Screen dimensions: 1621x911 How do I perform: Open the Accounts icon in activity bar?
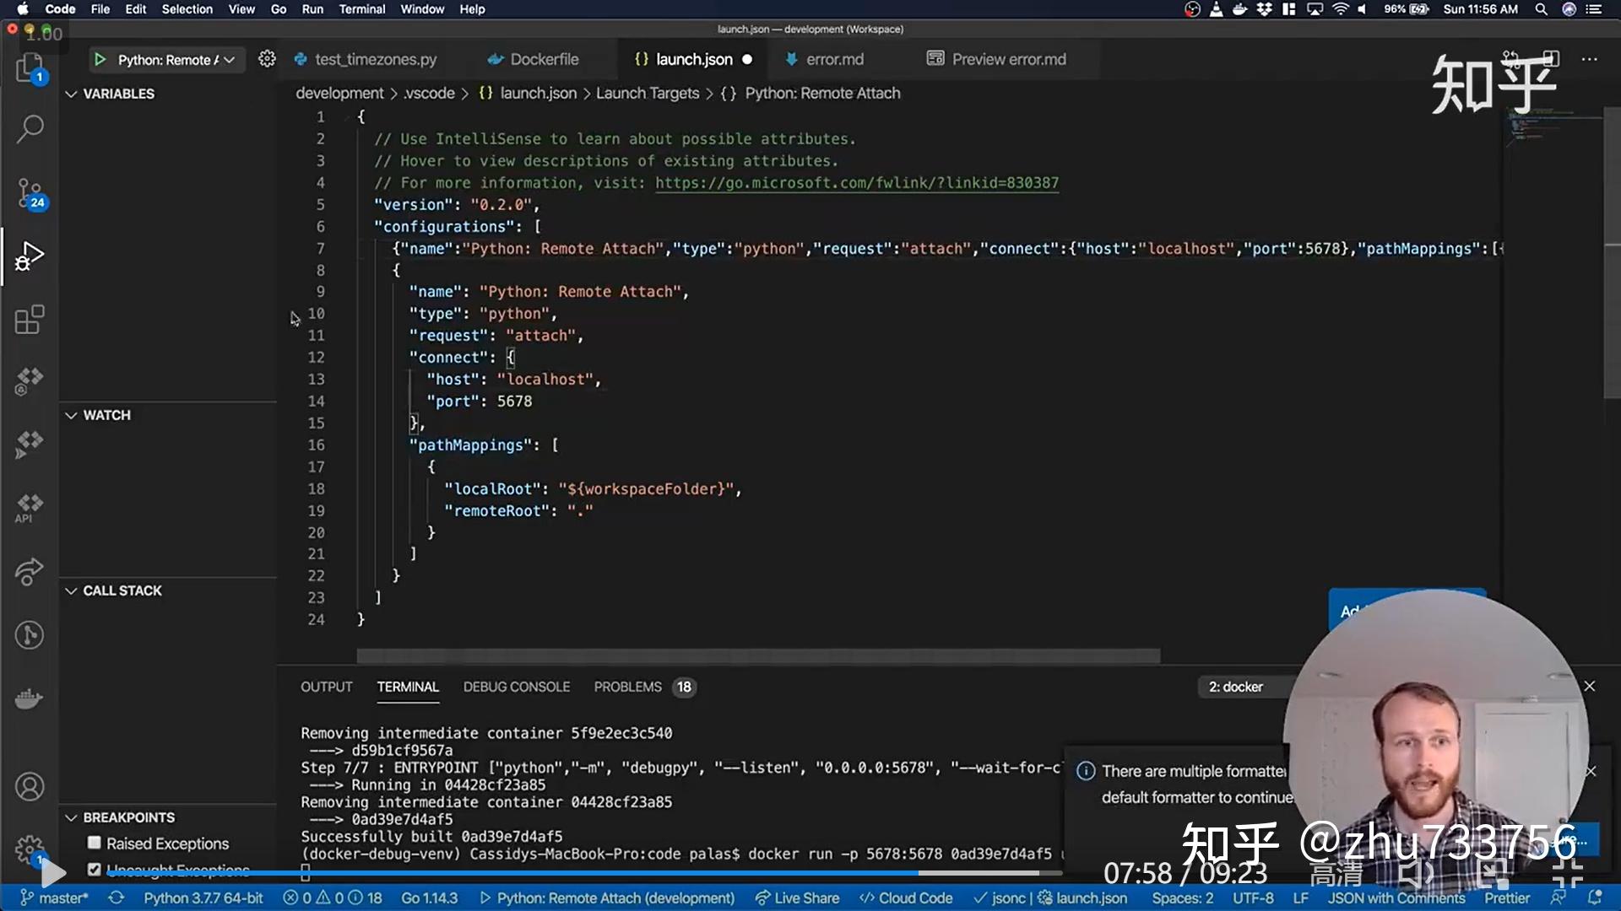[x=30, y=787]
